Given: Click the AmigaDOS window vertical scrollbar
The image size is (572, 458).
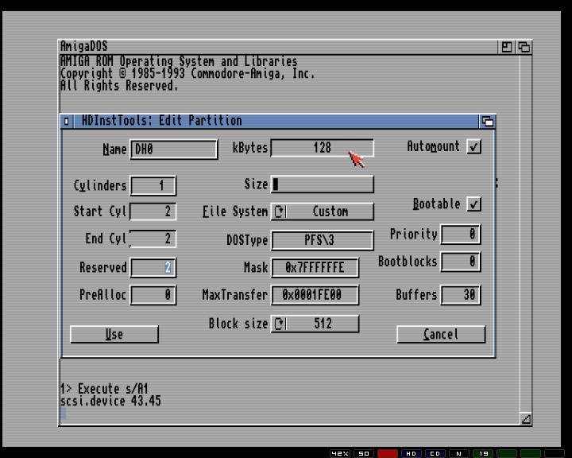Looking at the screenshot, I should (526, 234).
